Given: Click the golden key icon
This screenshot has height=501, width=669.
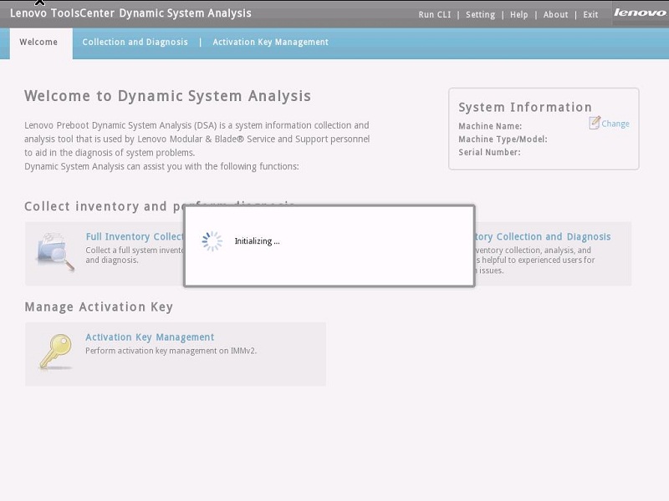Looking at the screenshot, I should point(55,352).
